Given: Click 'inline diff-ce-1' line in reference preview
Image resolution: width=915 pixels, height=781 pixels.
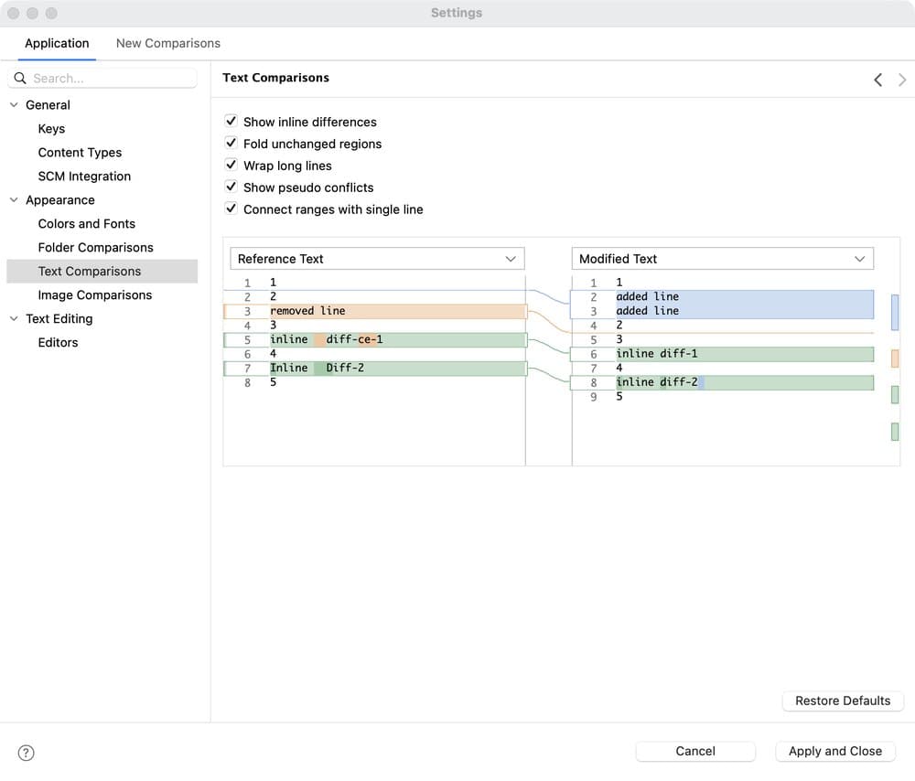Looking at the screenshot, I should pyautogui.click(x=375, y=339).
